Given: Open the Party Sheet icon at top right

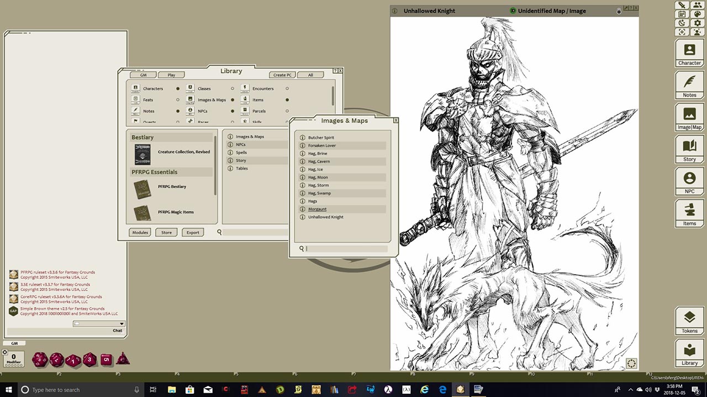Looking at the screenshot, I should click(698, 5).
